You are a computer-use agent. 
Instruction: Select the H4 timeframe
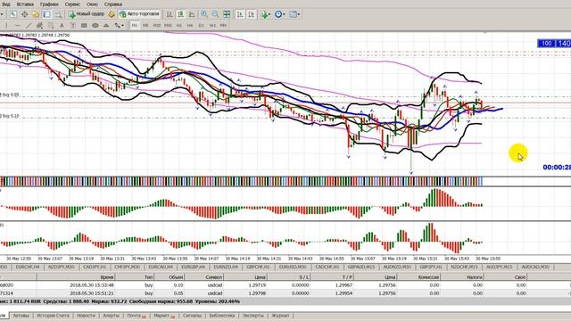[x=190, y=26]
